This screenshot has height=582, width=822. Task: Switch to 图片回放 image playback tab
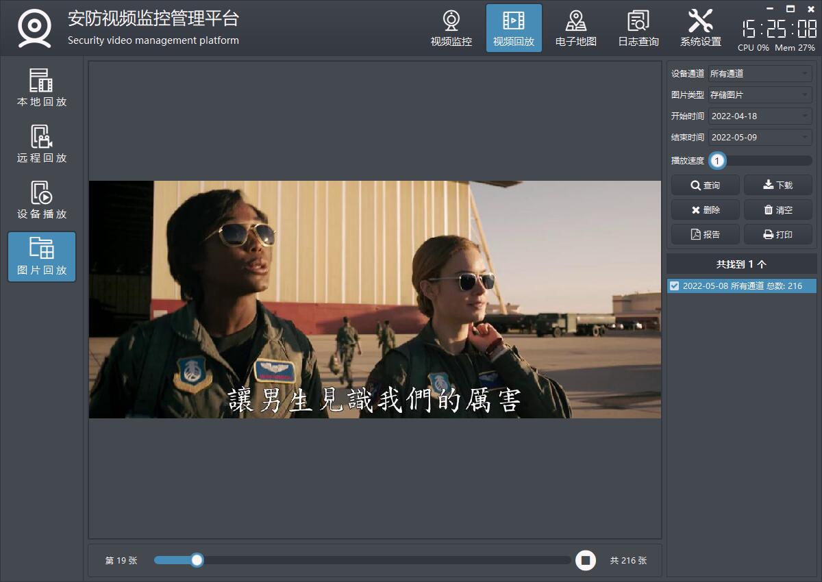point(42,257)
